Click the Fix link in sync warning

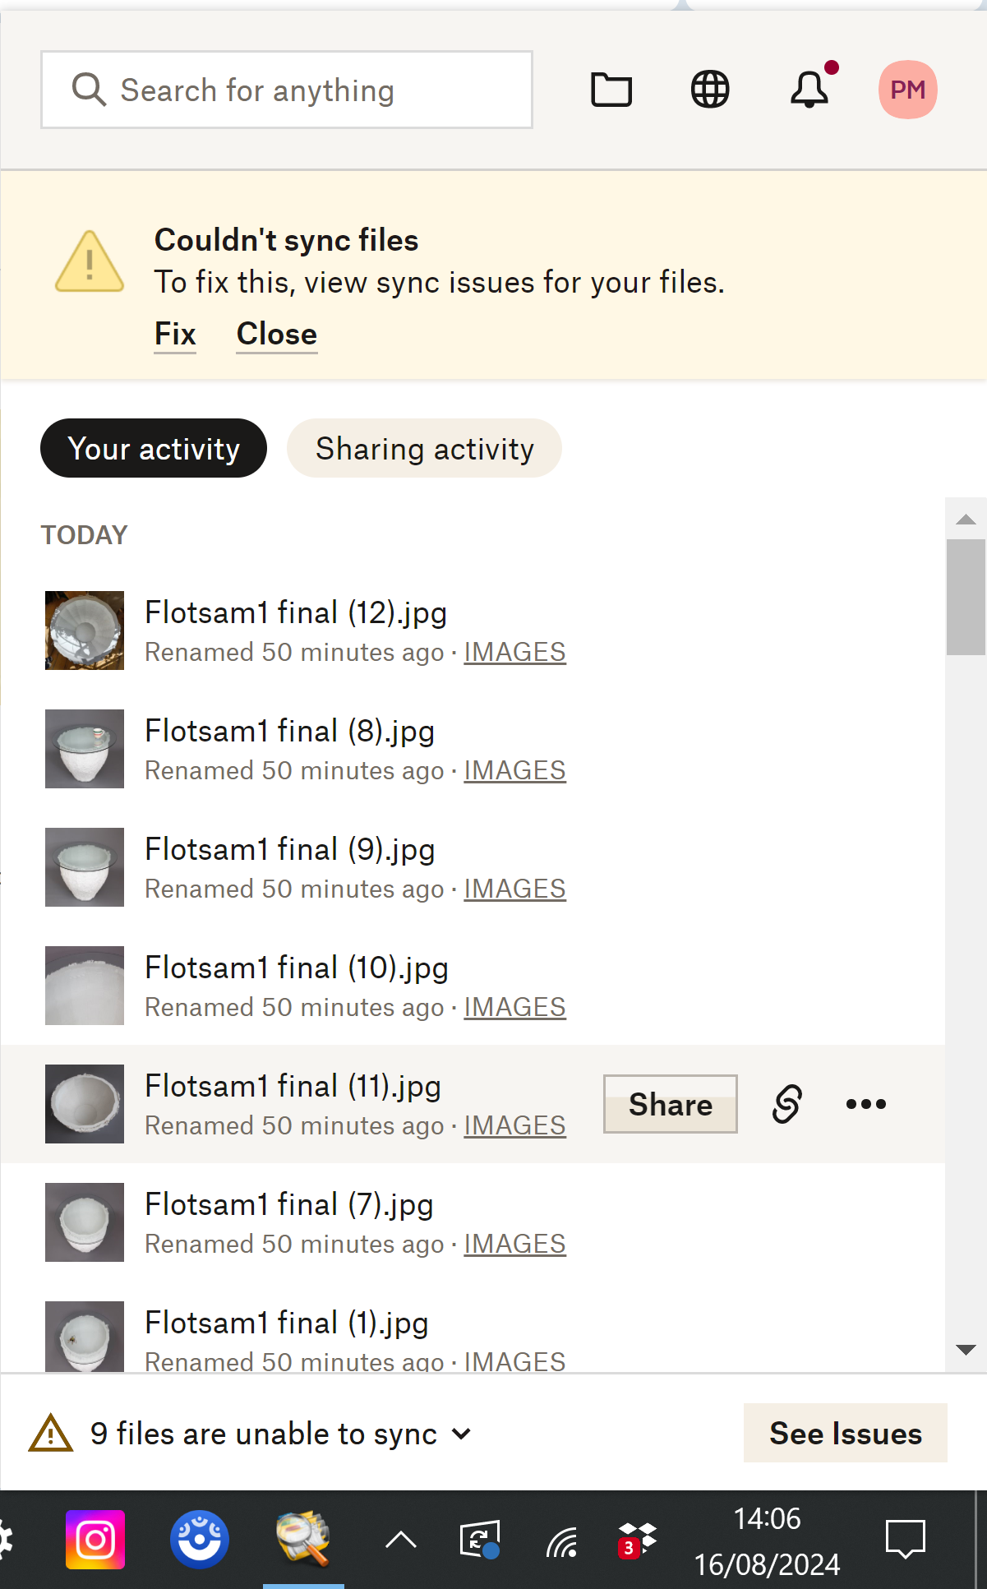tap(175, 335)
